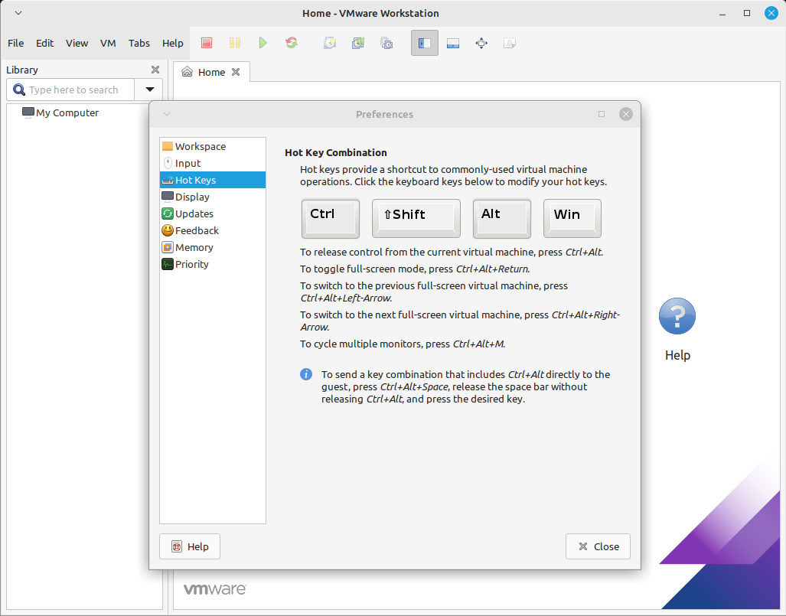Image resolution: width=786 pixels, height=616 pixels.
Task: Select Updates in Preferences list
Action: coord(213,213)
